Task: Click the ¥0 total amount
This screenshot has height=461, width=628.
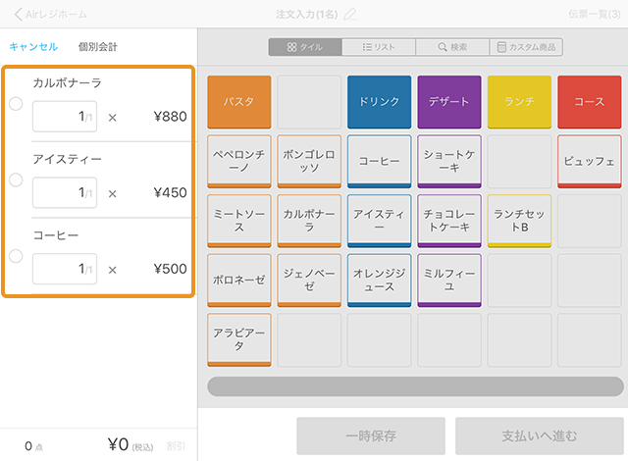Action: click(119, 444)
